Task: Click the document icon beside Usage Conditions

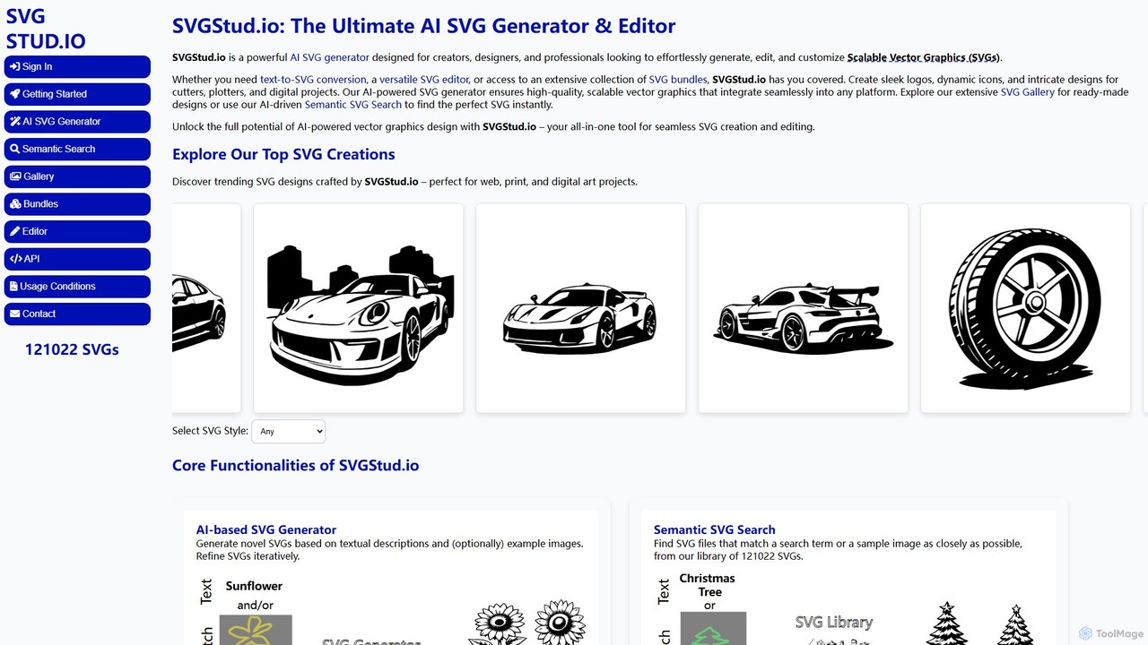Action: click(x=14, y=287)
